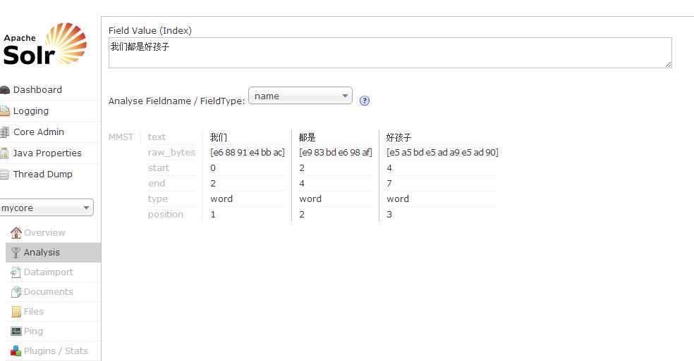Click into the Field Value (Index) textarea

tap(390, 53)
